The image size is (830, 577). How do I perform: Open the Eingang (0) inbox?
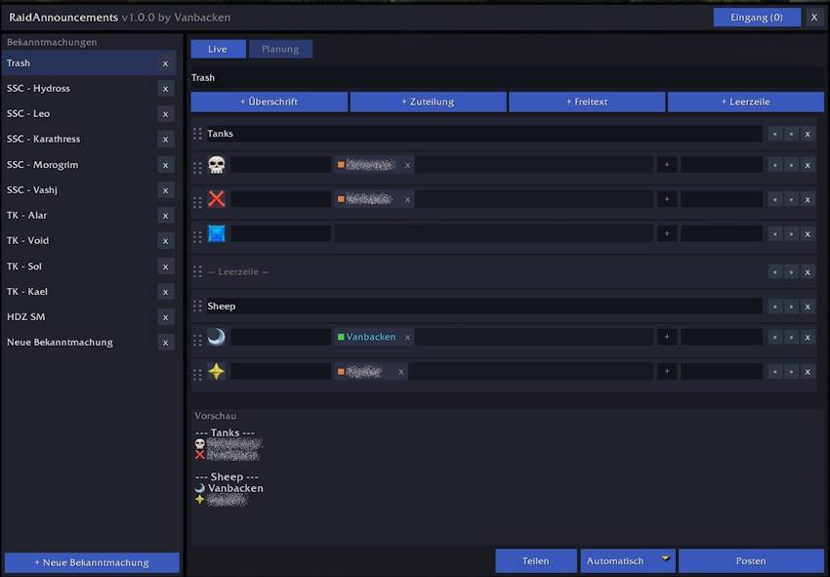point(757,17)
